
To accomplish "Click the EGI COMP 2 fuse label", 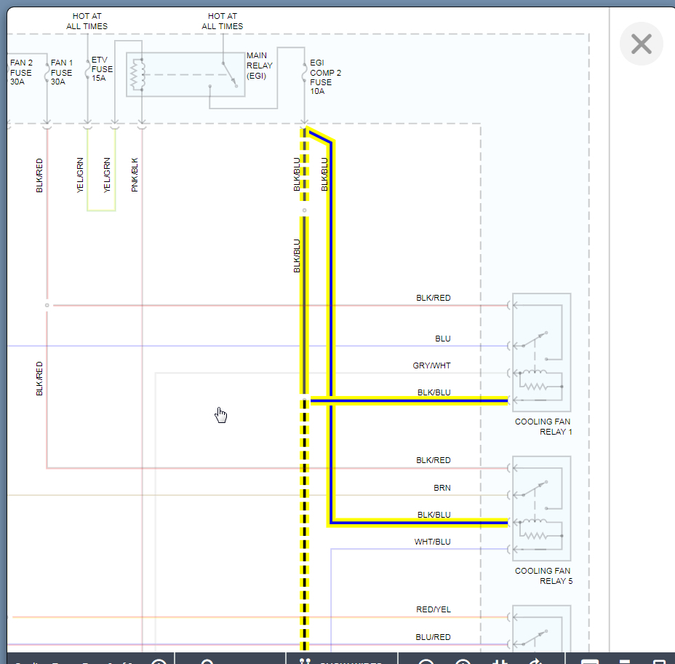I will (325, 73).
